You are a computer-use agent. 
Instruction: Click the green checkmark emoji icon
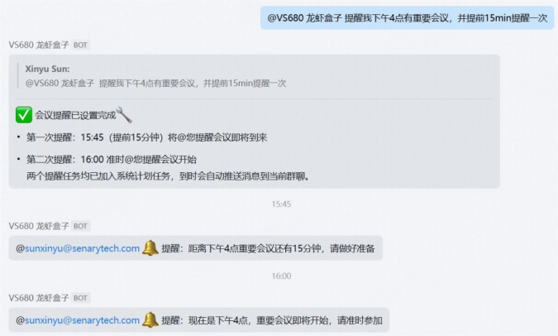click(24, 115)
